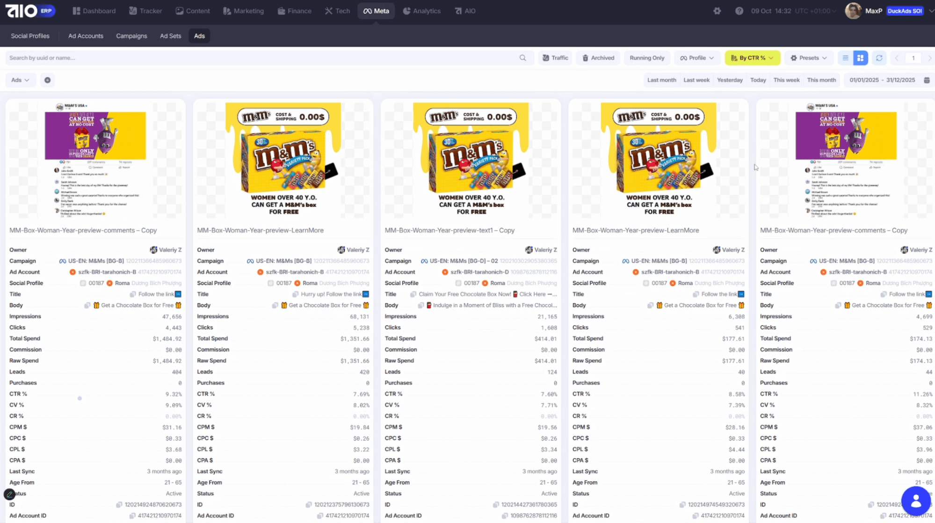The image size is (935, 523).
Task: Toggle the Archived filter
Action: click(598, 58)
